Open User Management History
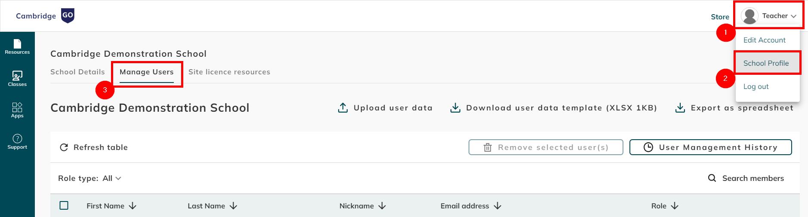The image size is (808, 217). click(x=710, y=147)
